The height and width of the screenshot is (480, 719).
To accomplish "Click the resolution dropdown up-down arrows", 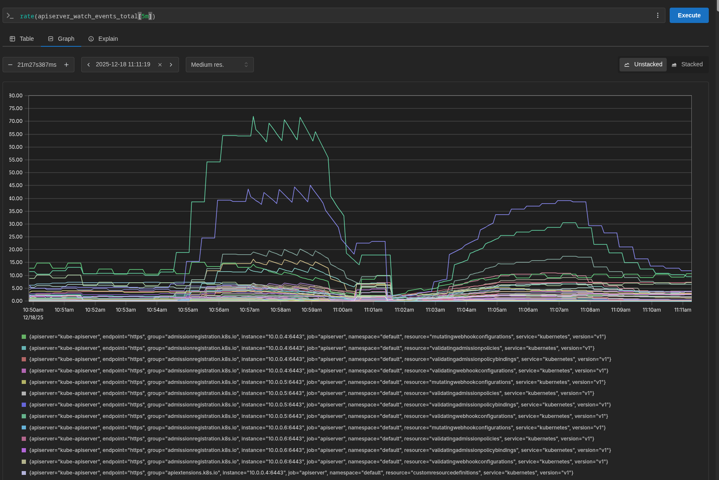I will pos(246,65).
